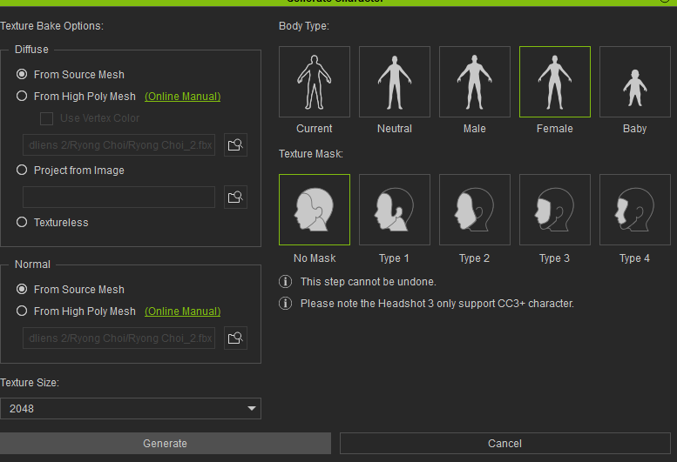This screenshot has width=677, height=462.
Task: Click the Cancel button
Action: point(504,444)
